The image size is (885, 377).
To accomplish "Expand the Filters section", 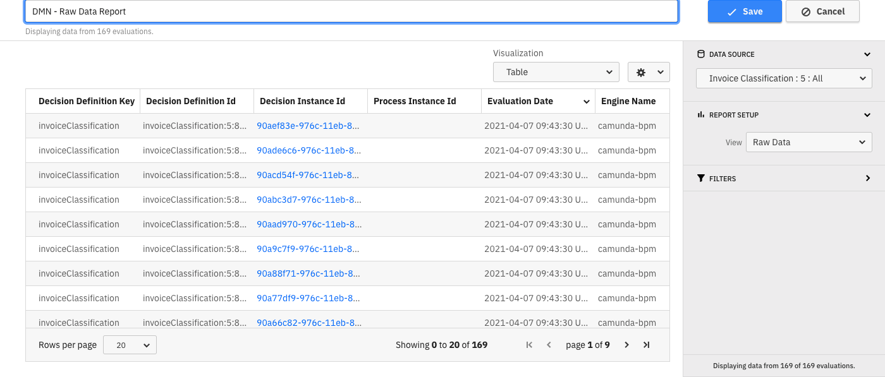I will click(867, 179).
